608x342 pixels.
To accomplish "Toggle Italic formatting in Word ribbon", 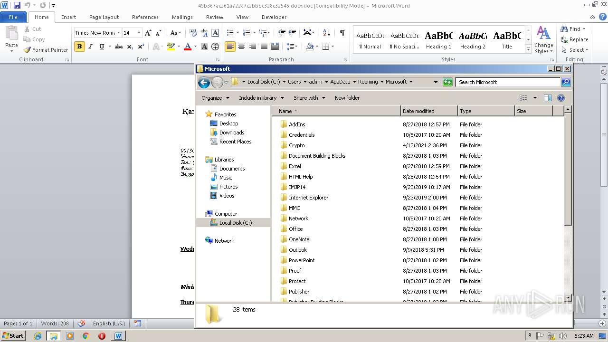I will click(x=90, y=47).
